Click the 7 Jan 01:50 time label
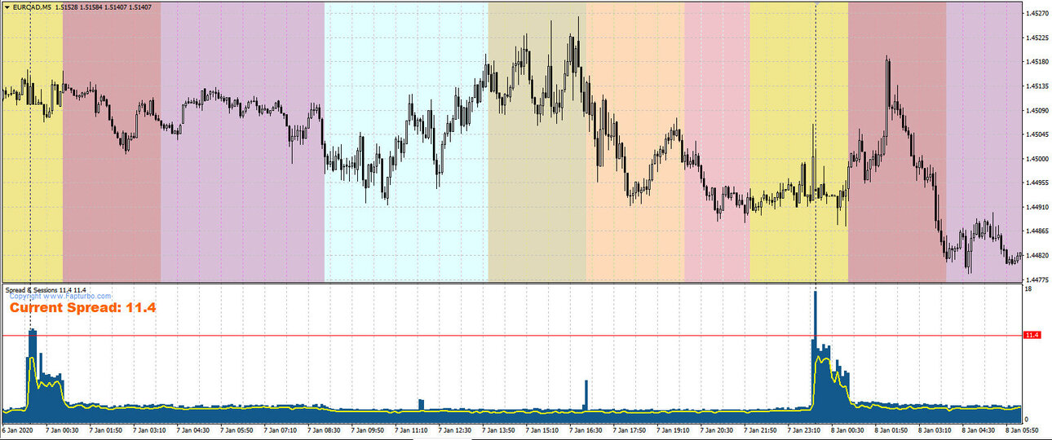This screenshot has height=440, width=1052. (x=104, y=430)
